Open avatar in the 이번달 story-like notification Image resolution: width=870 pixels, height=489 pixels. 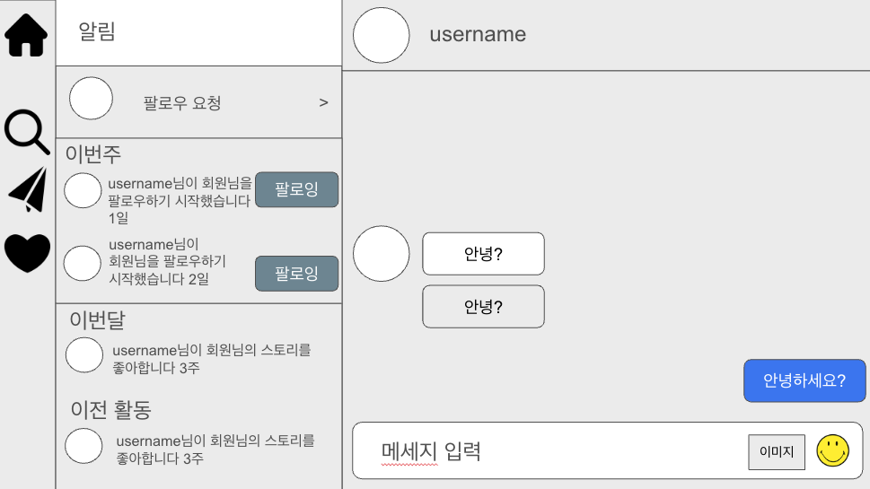pos(84,354)
